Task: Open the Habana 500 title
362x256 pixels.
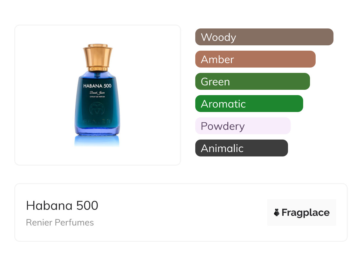Action: [62, 205]
